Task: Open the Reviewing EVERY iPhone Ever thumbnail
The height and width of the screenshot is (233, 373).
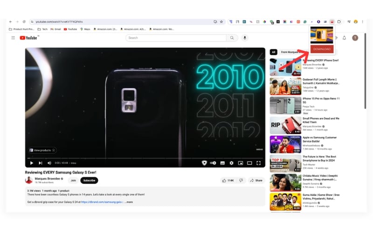Action: tap(285, 67)
